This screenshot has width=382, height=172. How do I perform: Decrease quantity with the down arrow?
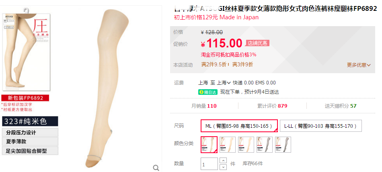[x=224, y=167]
